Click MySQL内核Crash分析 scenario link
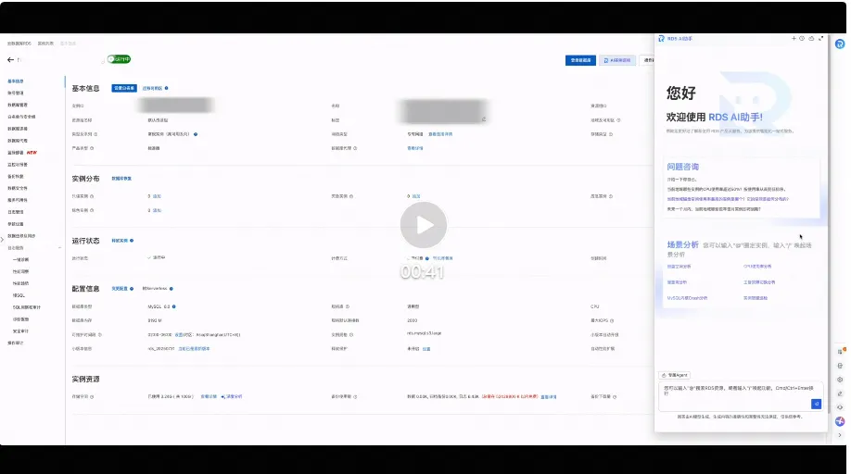Image resolution: width=851 pixels, height=474 pixels. [687, 298]
